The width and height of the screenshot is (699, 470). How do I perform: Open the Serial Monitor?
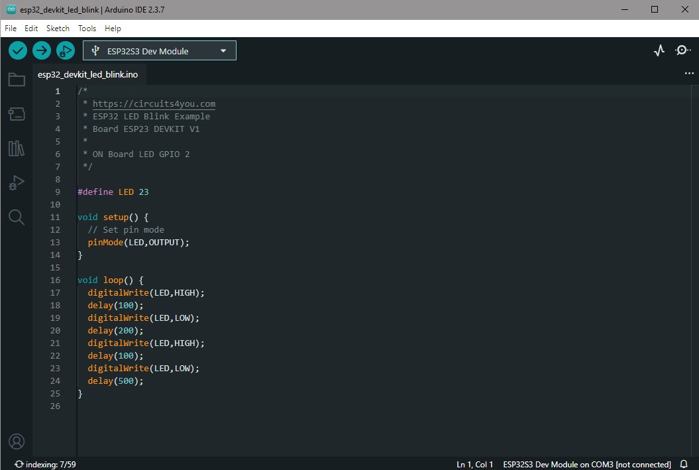[682, 50]
